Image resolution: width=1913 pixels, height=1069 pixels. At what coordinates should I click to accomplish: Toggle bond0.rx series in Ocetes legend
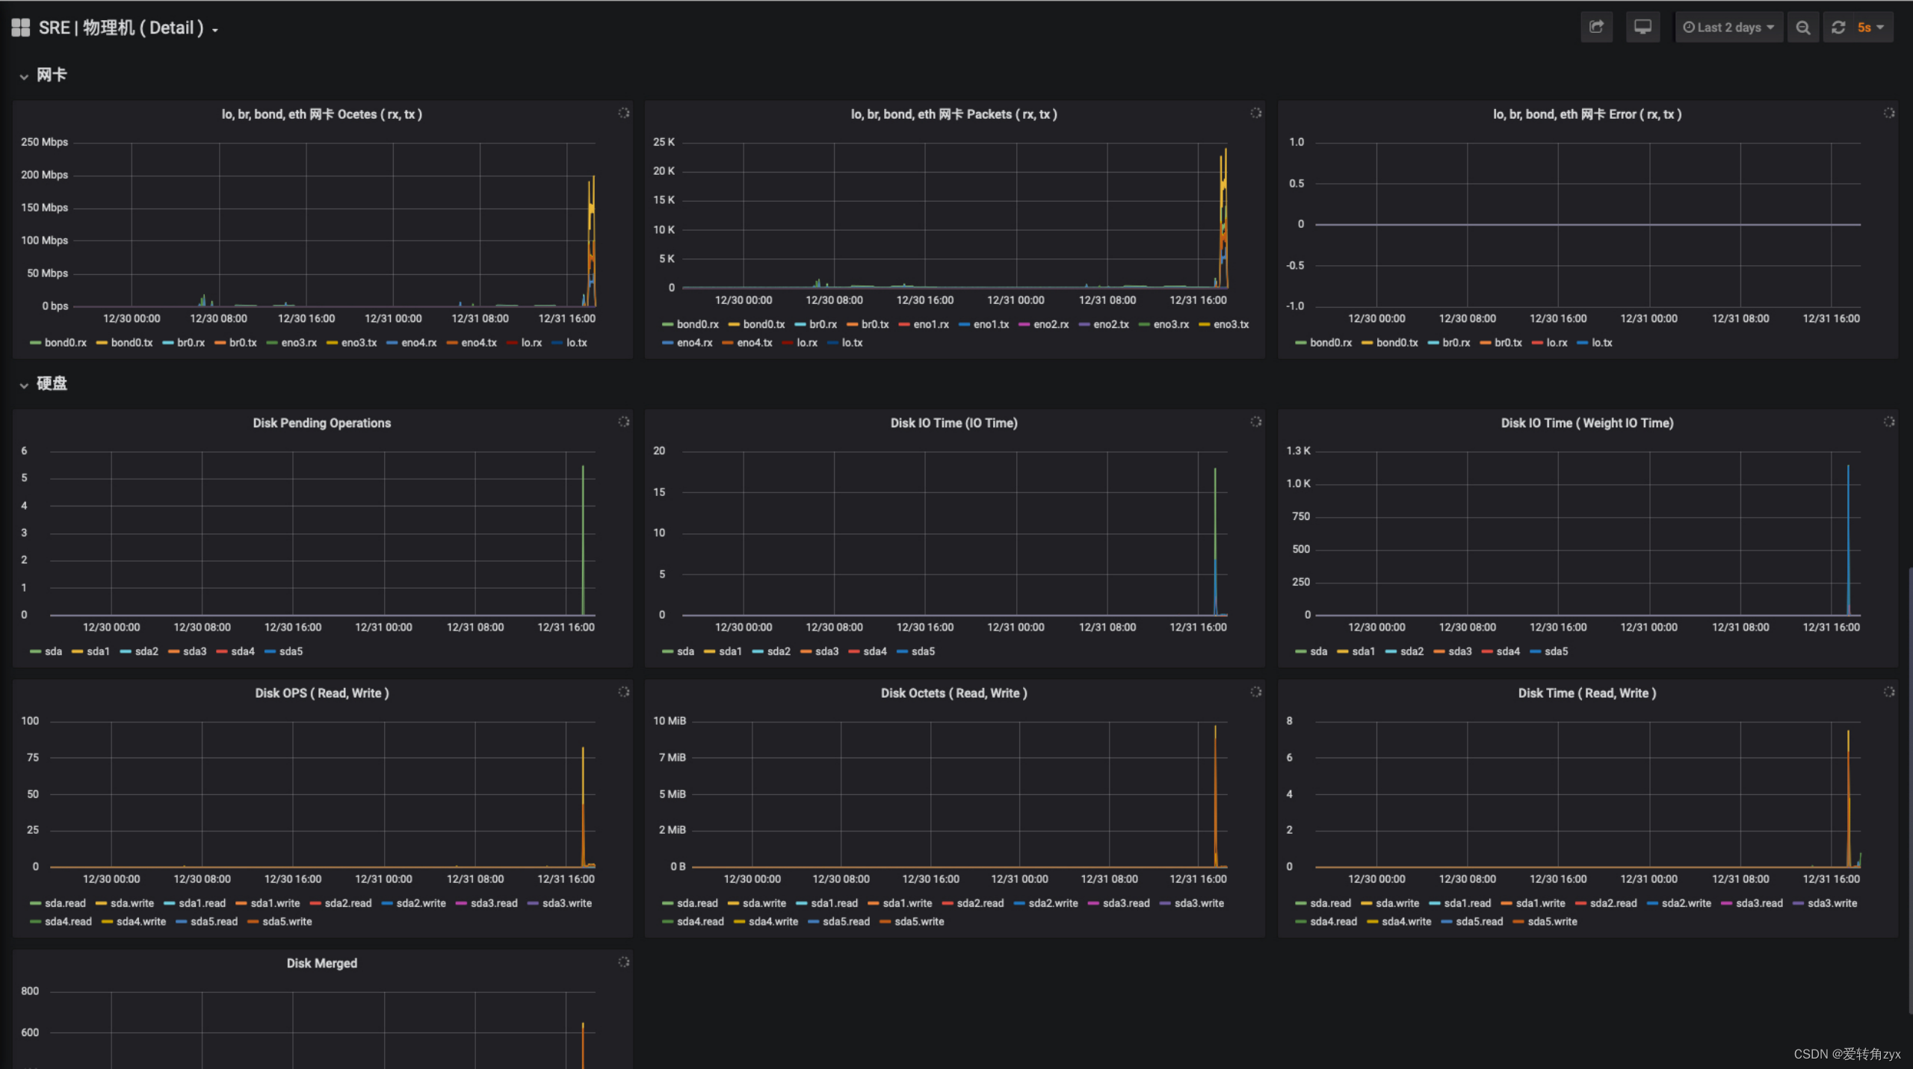(65, 343)
